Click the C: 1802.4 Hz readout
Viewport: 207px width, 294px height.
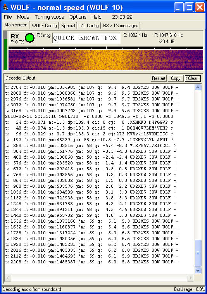point(135,35)
